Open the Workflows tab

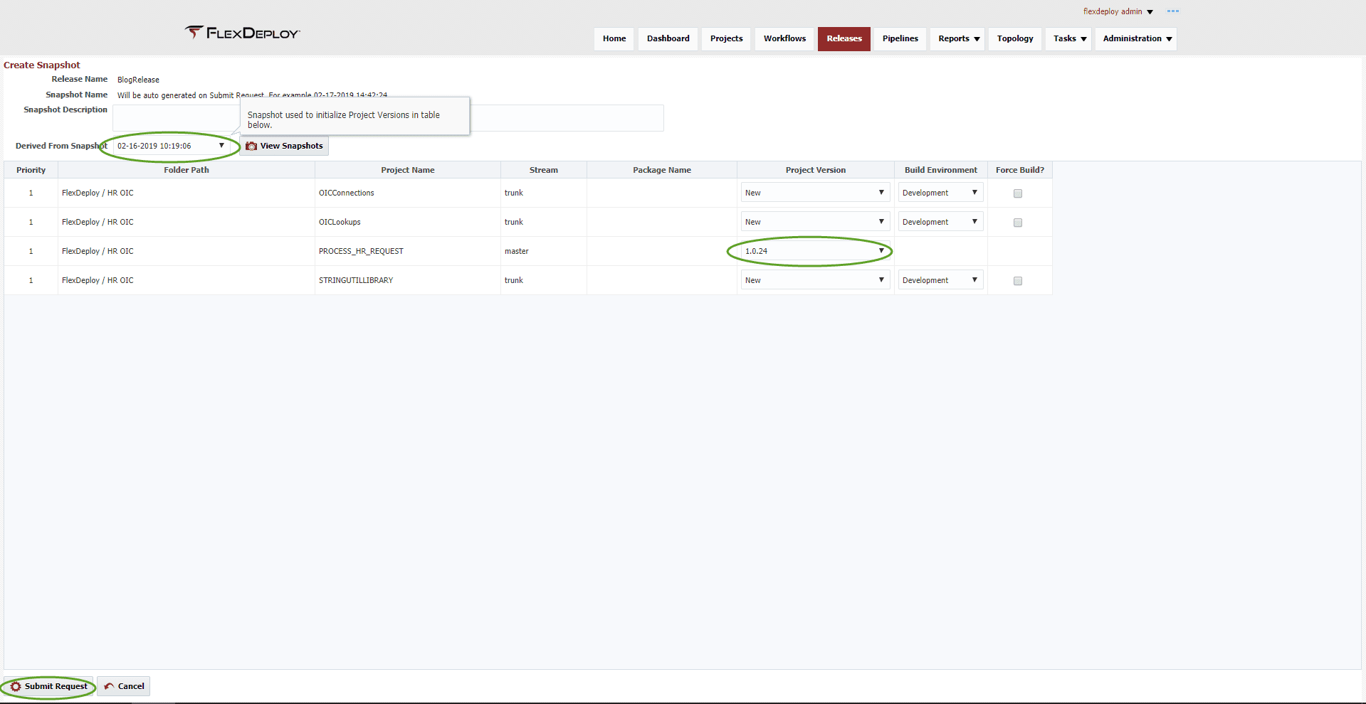(784, 38)
